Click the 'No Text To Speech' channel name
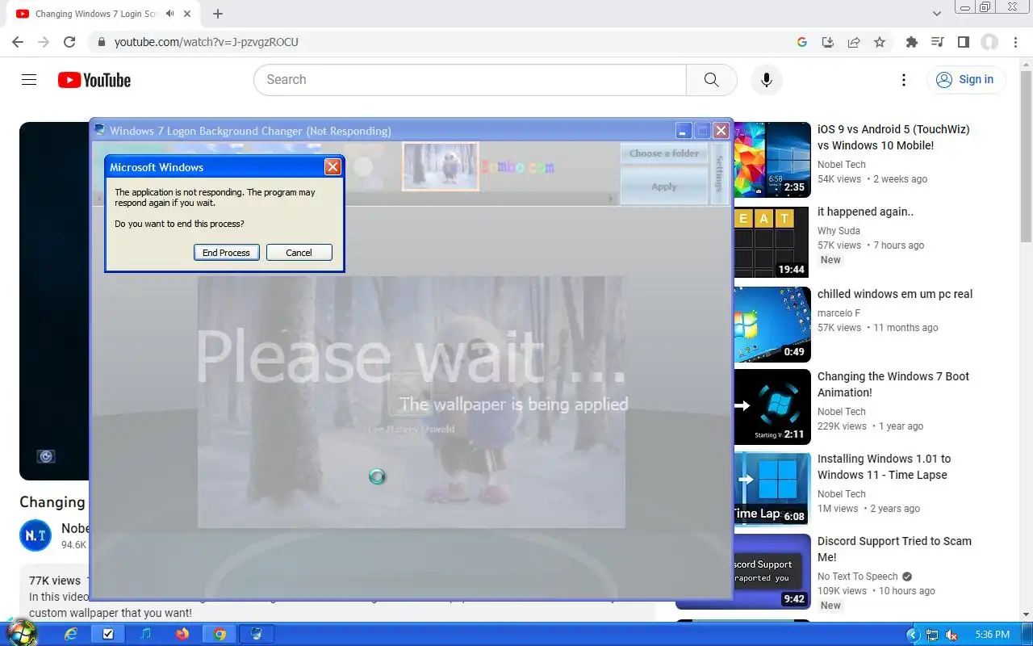Viewport: 1033px width, 646px height. click(857, 577)
